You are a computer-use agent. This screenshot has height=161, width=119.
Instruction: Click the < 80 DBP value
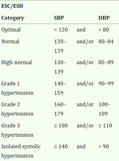click(104, 30)
